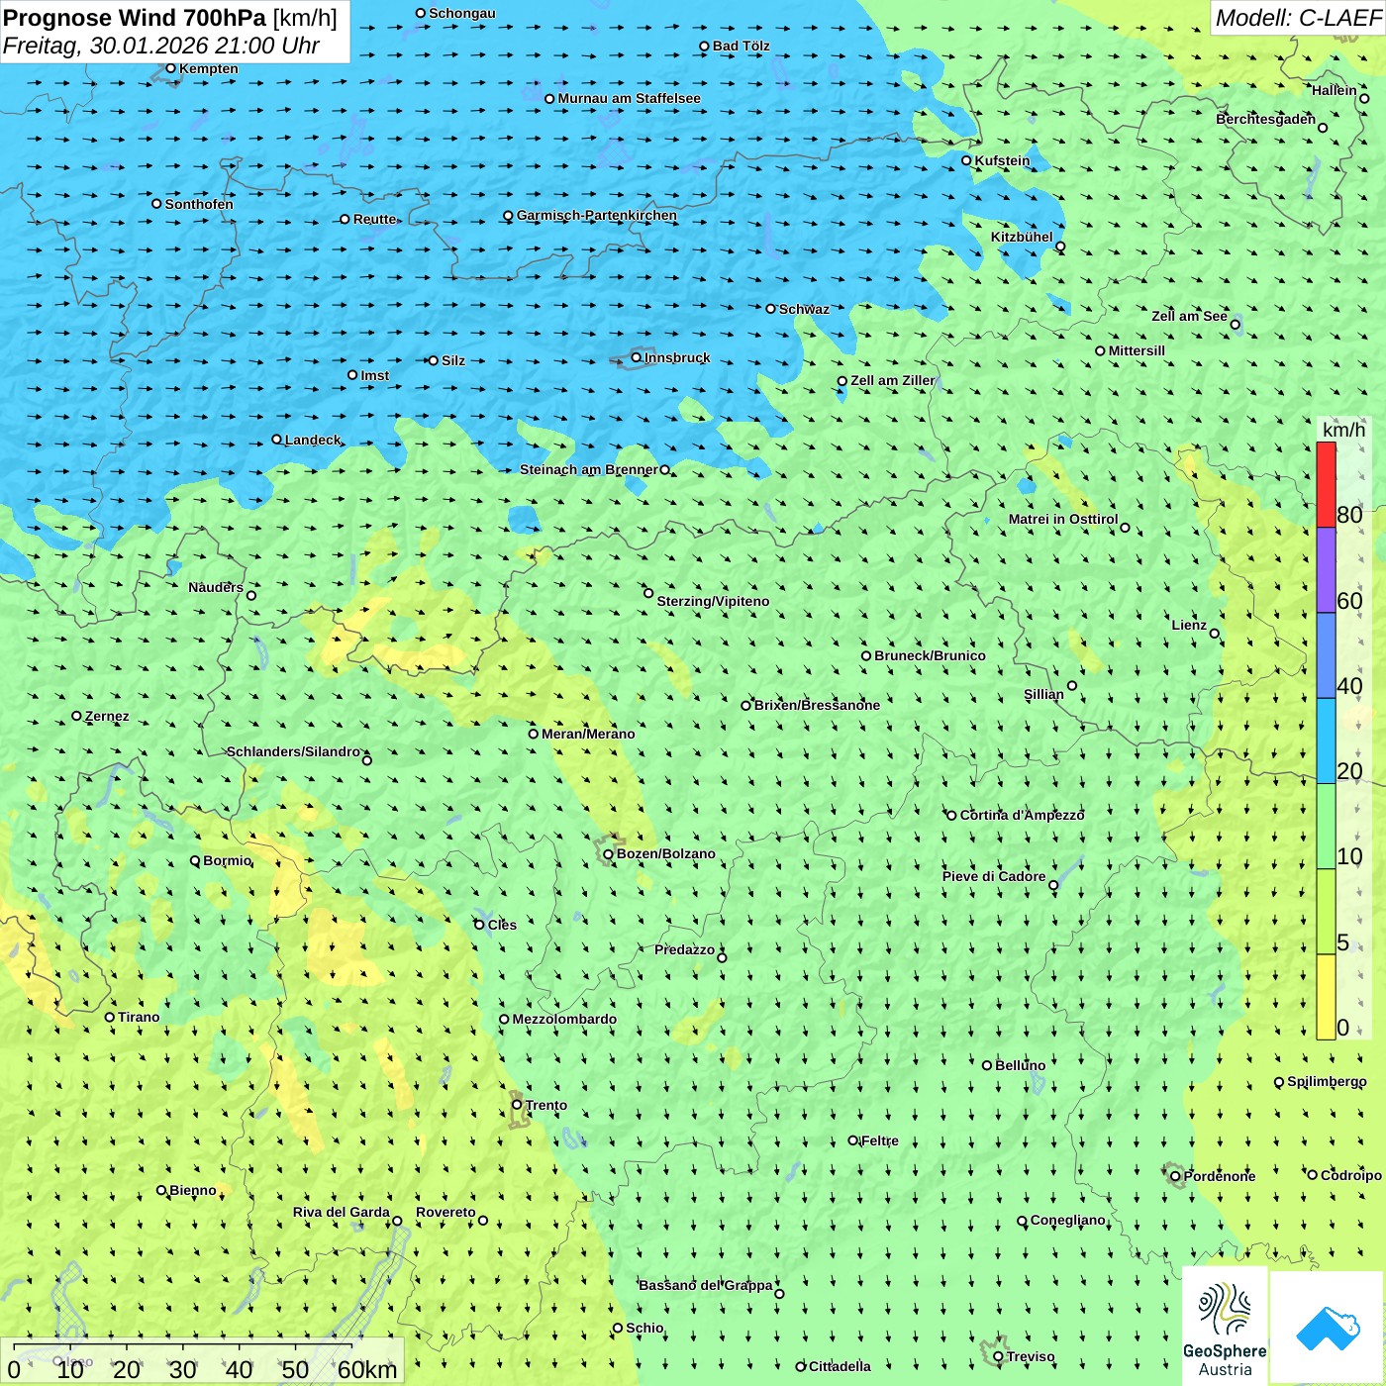Click the Cittadella location marker
Image resolution: width=1386 pixels, height=1386 pixels.
coord(800,1366)
